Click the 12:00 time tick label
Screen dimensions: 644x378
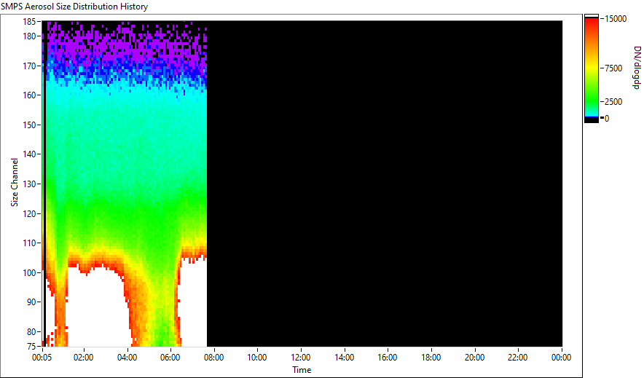pos(301,358)
